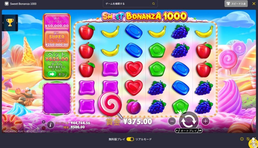258x148 pixels.
Task: Buy free spins for ¥50,000.00
Action: click(x=57, y=22)
